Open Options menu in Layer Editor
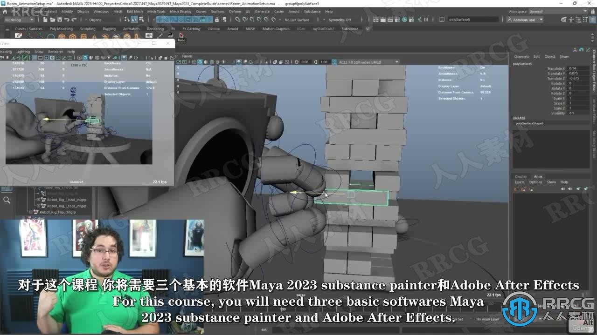 click(535, 182)
